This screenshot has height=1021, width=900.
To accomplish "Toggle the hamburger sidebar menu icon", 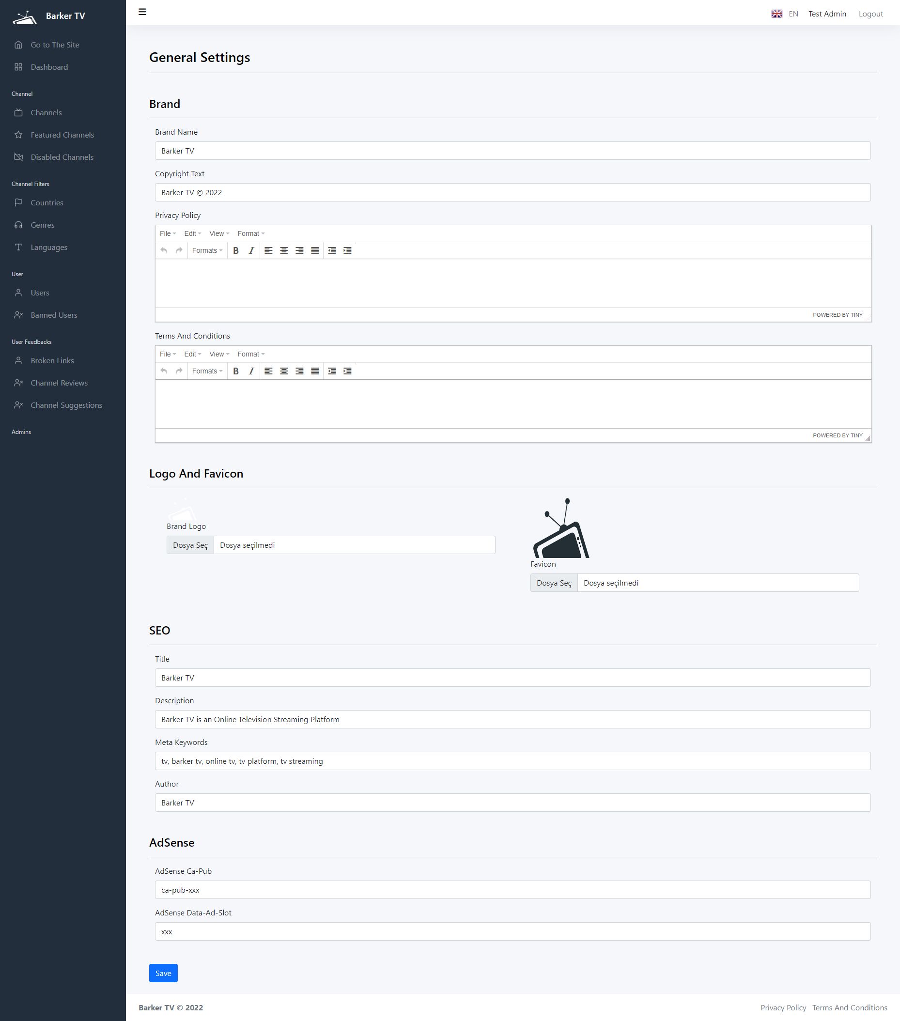I will coord(142,12).
